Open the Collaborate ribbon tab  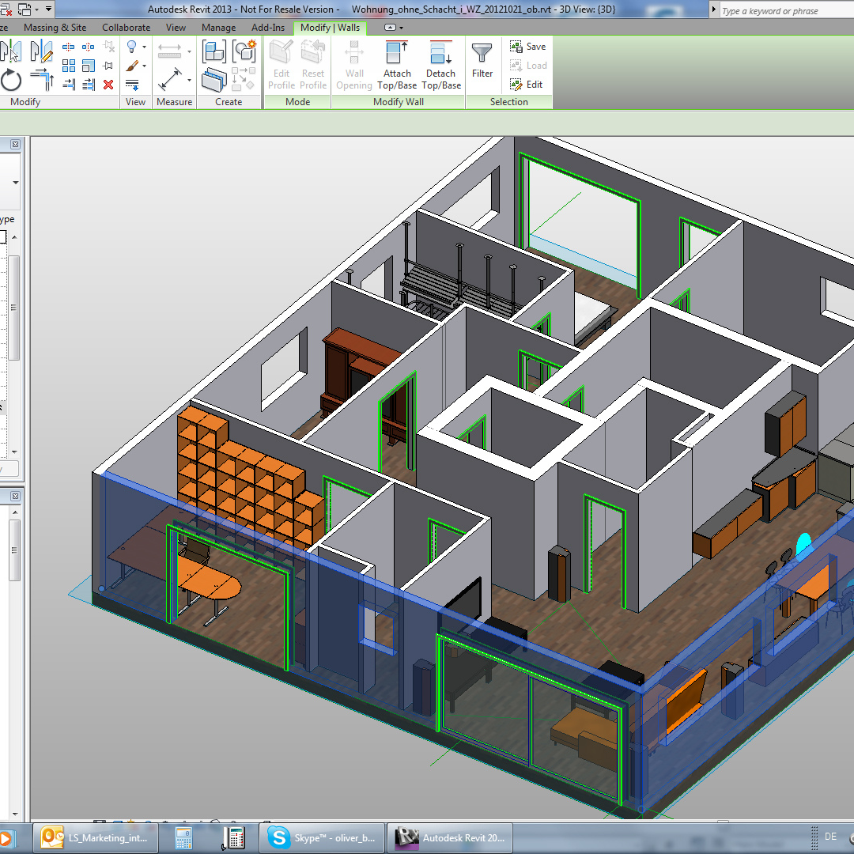pyautogui.click(x=126, y=28)
